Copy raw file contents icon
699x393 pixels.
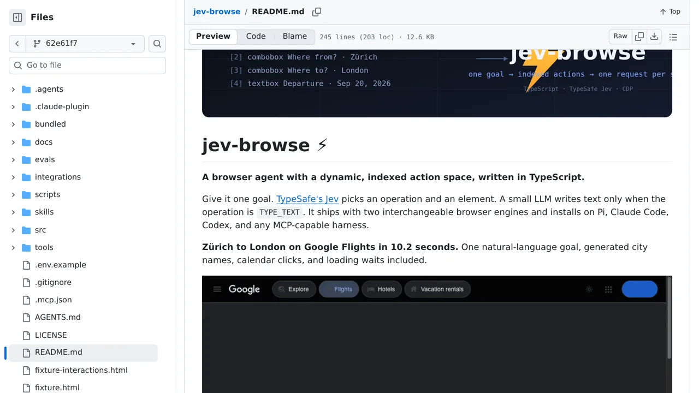pos(639,37)
